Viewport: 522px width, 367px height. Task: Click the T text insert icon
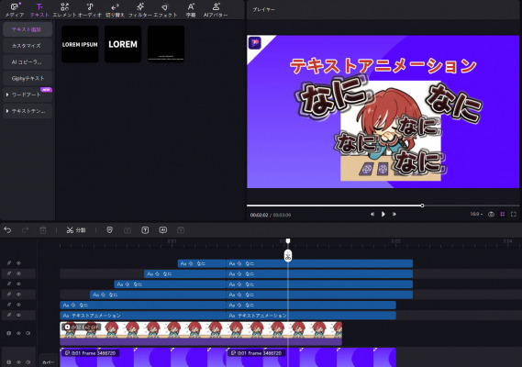pyautogui.click(x=145, y=230)
